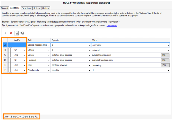Open row B Or operator dropdown

pos(25,50)
